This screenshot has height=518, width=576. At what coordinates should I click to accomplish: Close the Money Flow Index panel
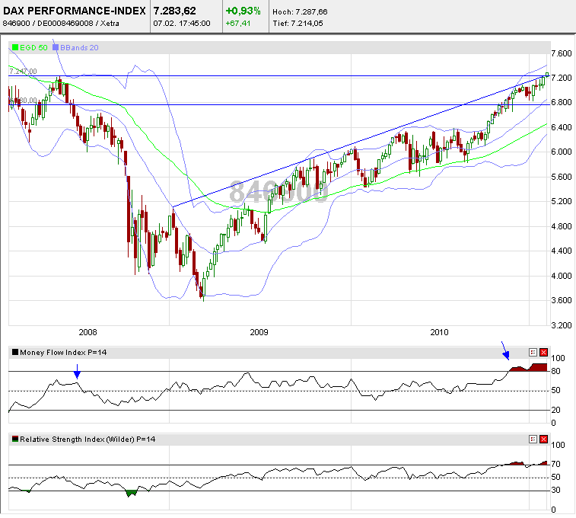point(544,352)
